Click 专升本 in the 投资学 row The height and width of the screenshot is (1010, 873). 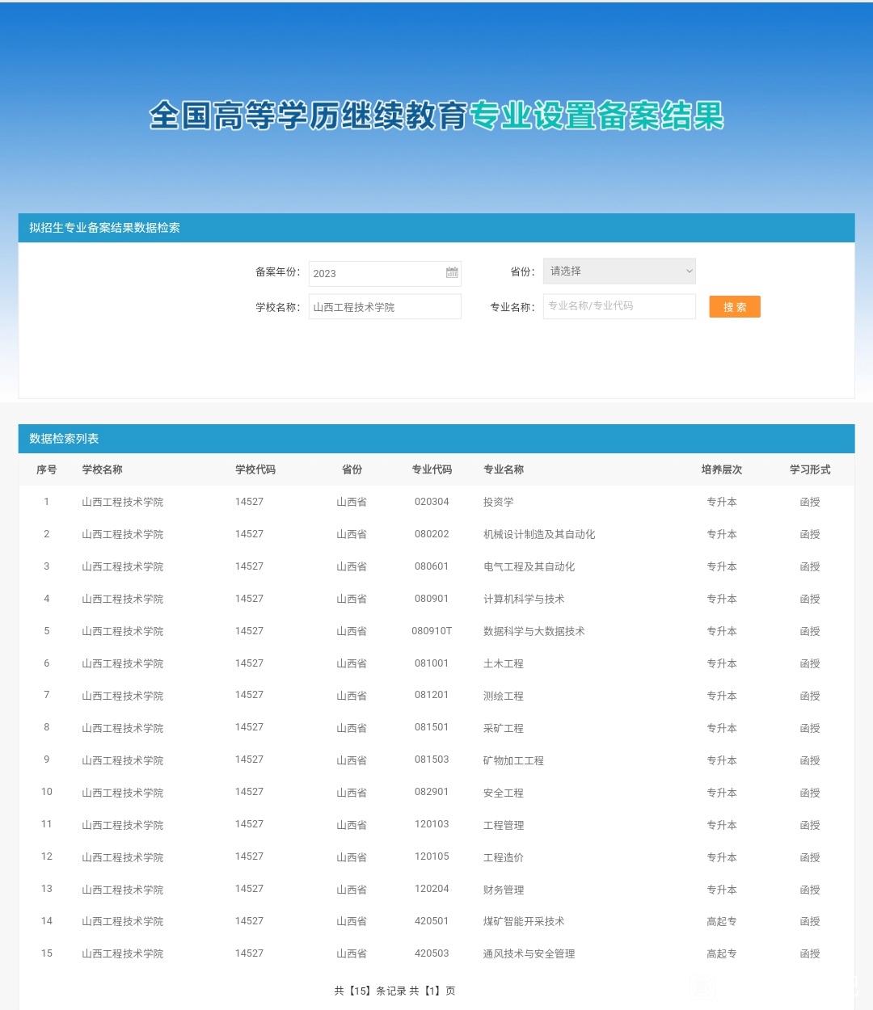(722, 502)
